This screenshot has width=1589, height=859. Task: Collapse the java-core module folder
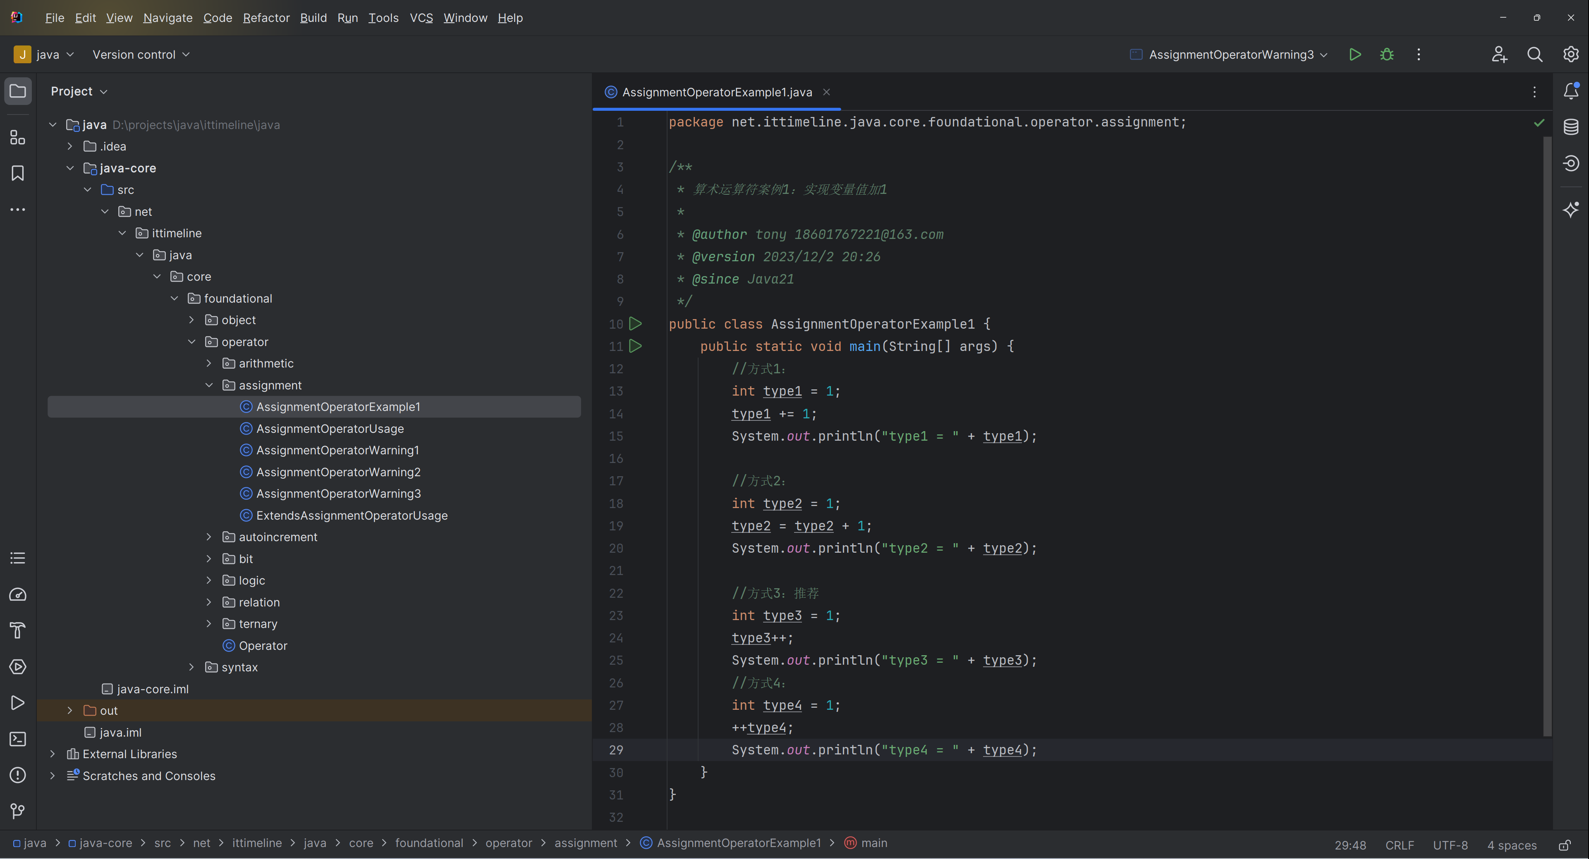pyautogui.click(x=70, y=168)
